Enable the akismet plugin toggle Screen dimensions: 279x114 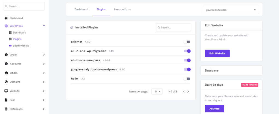[187, 42]
